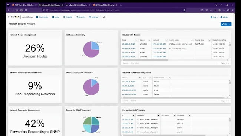Open the Help menu

214,17
